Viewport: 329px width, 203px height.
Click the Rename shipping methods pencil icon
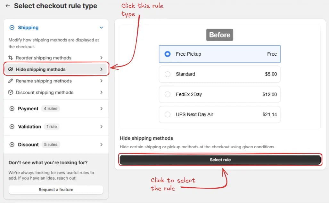tap(11, 81)
